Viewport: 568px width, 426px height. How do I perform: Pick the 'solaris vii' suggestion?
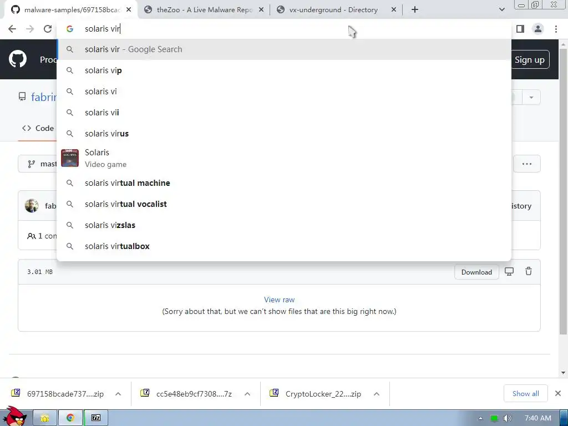(284, 112)
